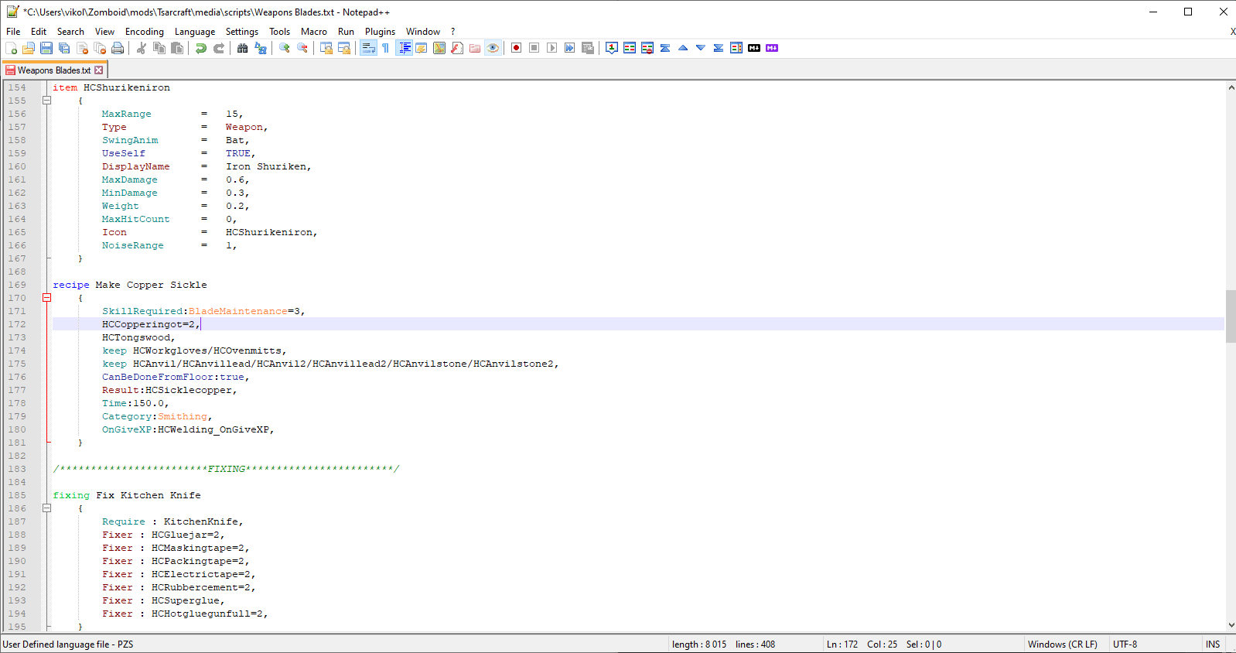Go to previous difference up arrow
The height and width of the screenshot is (653, 1236).
683,48
